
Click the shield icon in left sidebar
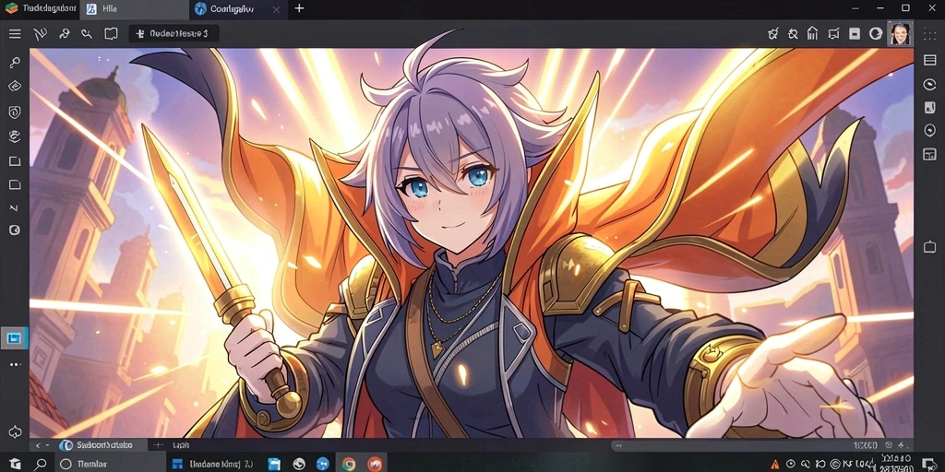pyautogui.click(x=15, y=112)
